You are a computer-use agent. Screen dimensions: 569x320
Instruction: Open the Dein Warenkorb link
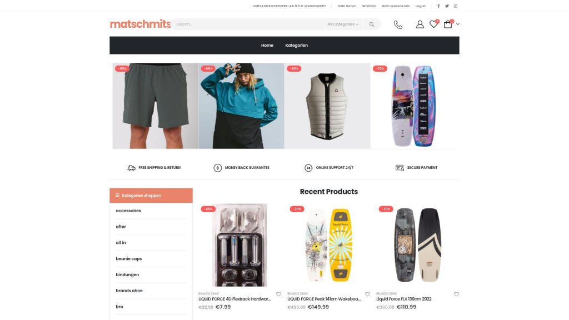(x=396, y=6)
